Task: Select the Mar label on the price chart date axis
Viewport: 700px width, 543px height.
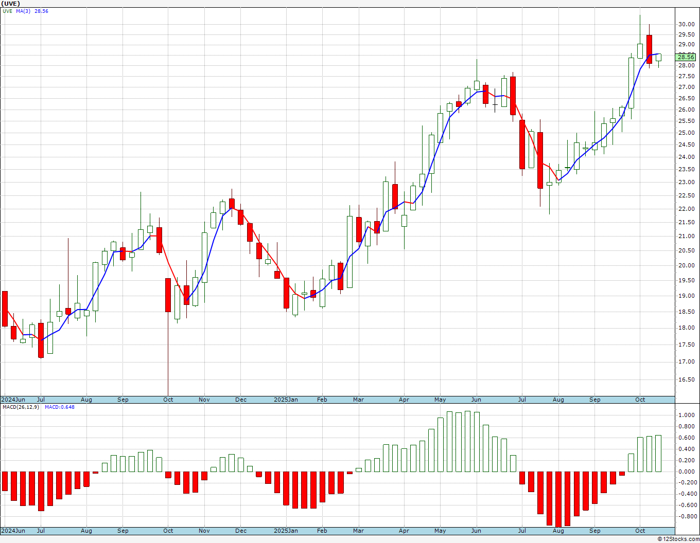Action: tap(359, 400)
